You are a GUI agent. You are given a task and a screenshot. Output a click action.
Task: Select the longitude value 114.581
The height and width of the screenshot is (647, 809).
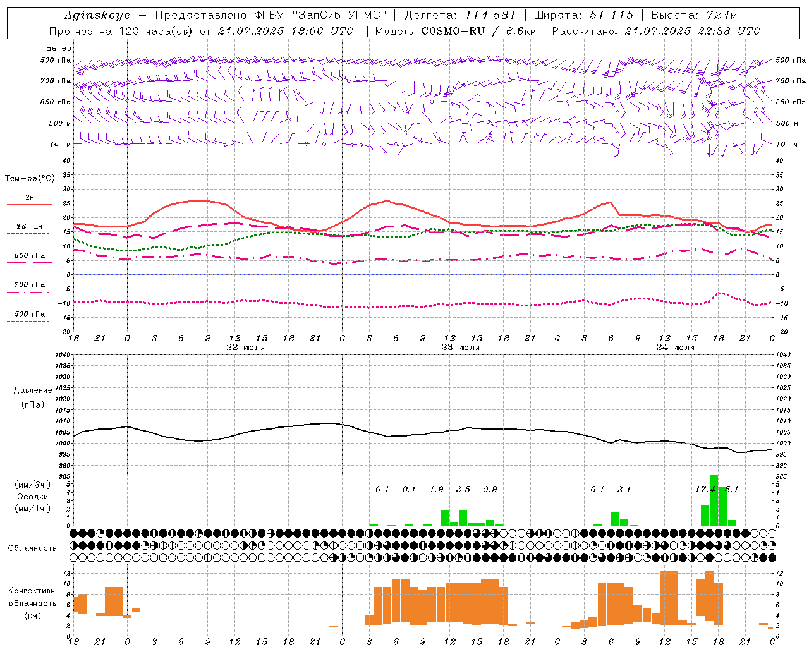490,15
